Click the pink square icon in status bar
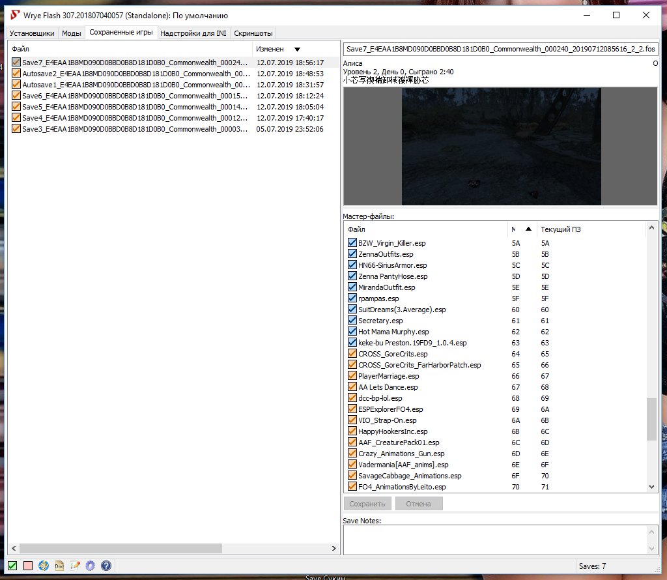This screenshot has height=580, width=667. [x=28, y=566]
